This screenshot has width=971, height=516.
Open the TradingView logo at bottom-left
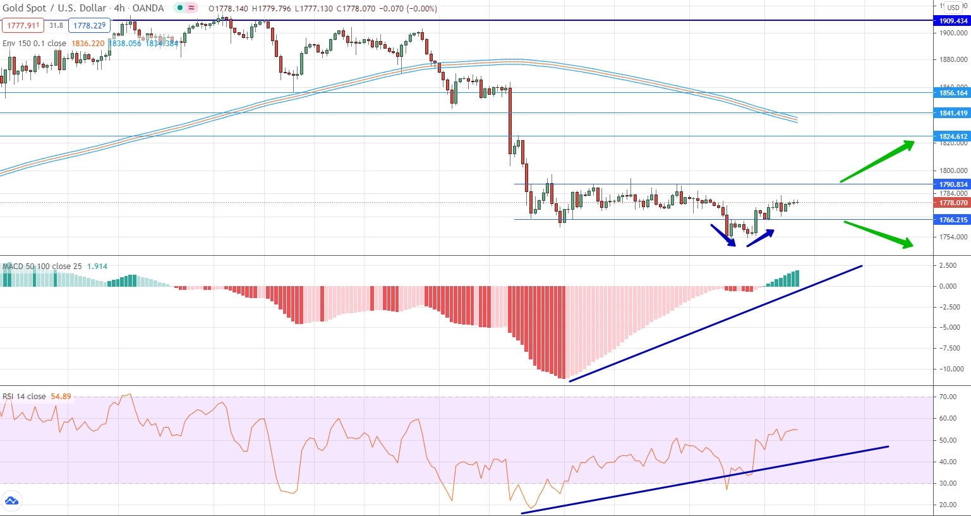tap(11, 502)
